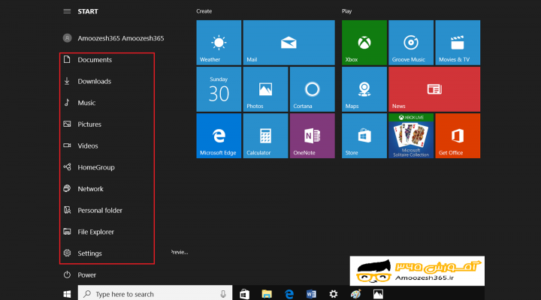Launch the Groove Music tile
Image resolution: width=541 pixels, height=300 pixels.
coord(411,42)
